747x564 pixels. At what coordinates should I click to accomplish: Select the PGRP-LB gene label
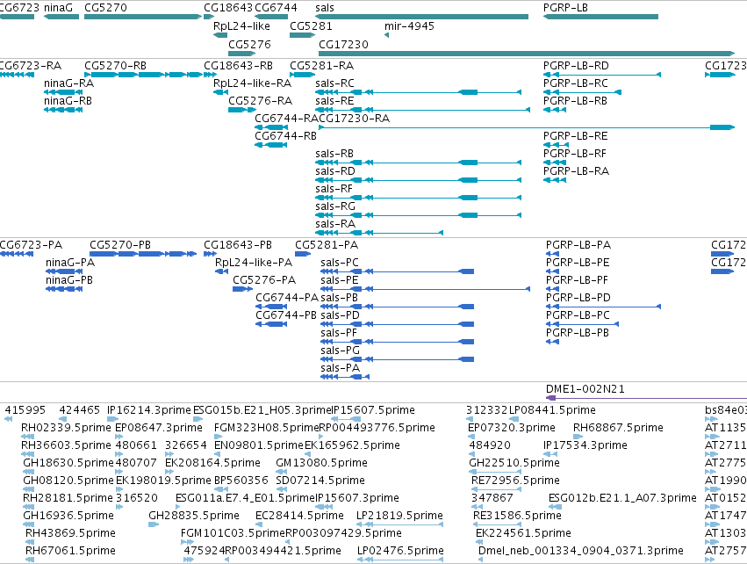[565, 8]
